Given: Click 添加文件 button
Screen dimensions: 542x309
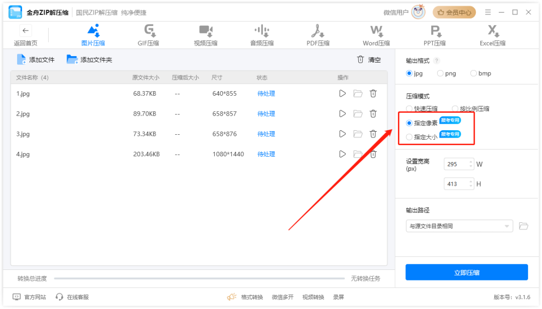Looking at the screenshot, I should (x=36, y=60).
